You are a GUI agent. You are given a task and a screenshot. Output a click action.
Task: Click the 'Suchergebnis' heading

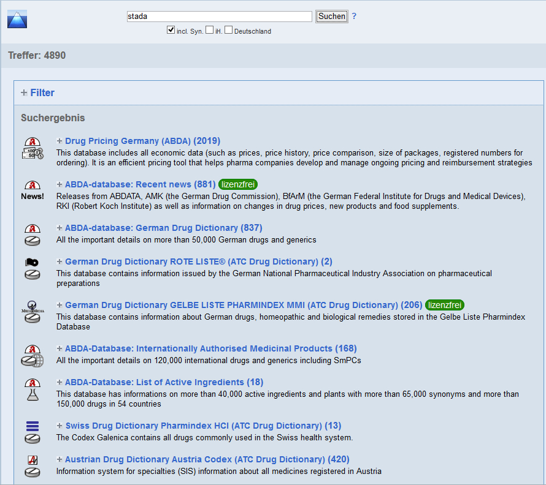point(53,118)
